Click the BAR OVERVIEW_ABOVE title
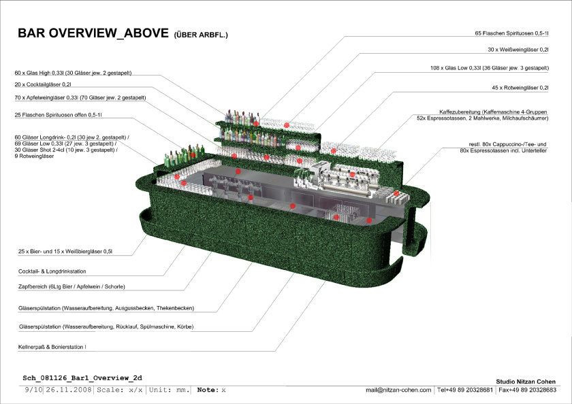The width and height of the screenshot is (572, 404). tap(93, 33)
